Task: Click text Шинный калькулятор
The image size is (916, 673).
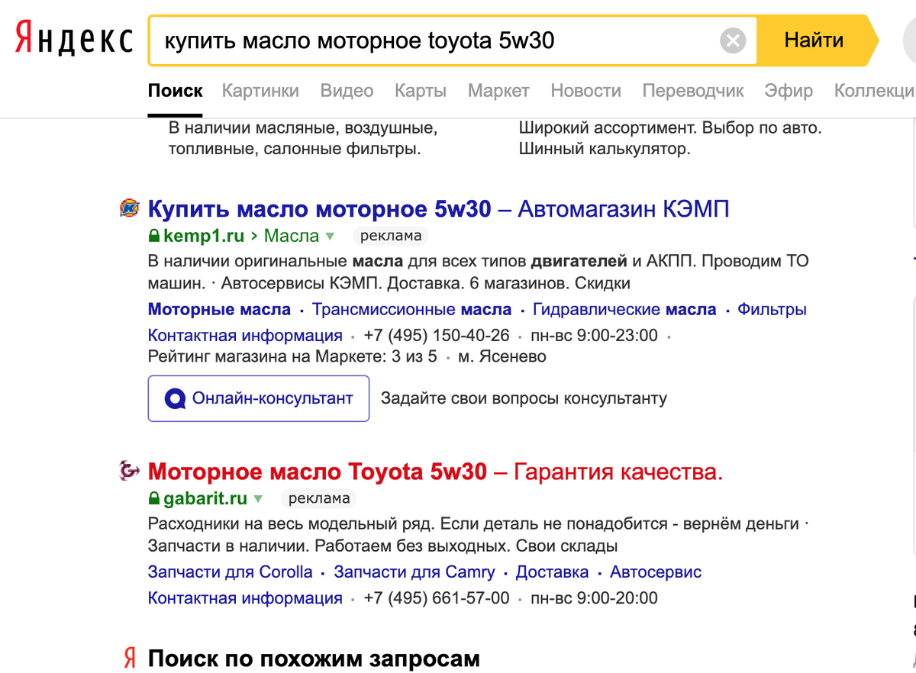Action: 605,149
